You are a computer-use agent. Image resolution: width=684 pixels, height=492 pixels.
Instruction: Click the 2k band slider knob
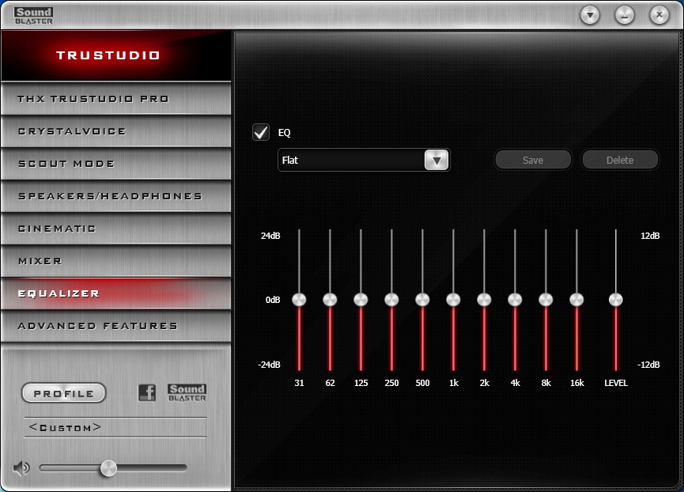pos(484,300)
